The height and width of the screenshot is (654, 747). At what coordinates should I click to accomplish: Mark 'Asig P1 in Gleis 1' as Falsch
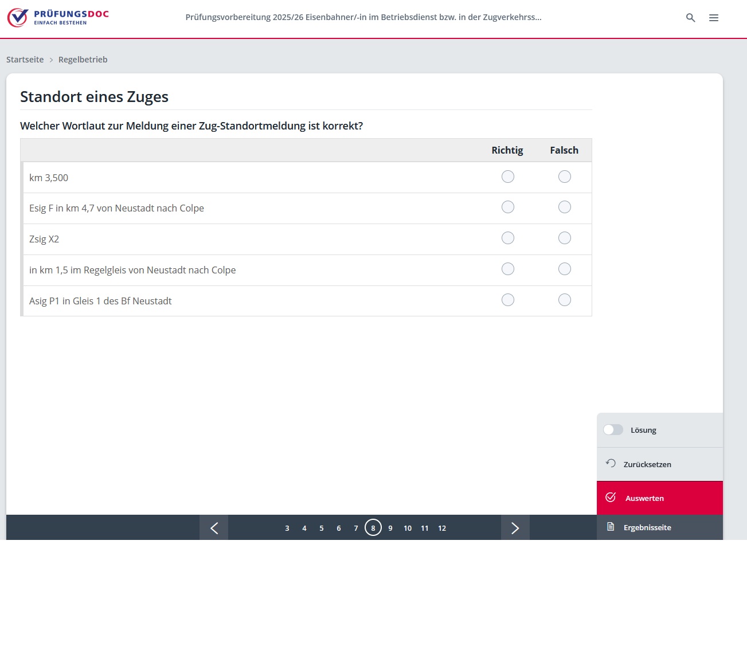pyautogui.click(x=565, y=300)
